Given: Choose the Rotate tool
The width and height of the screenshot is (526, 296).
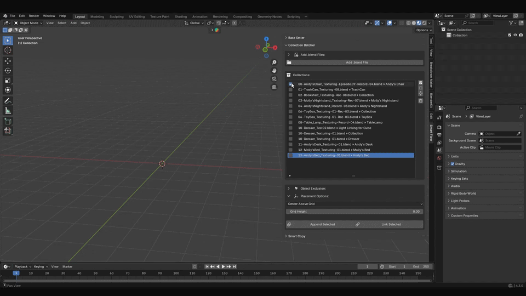Looking at the screenshot, I should point(8,71).
